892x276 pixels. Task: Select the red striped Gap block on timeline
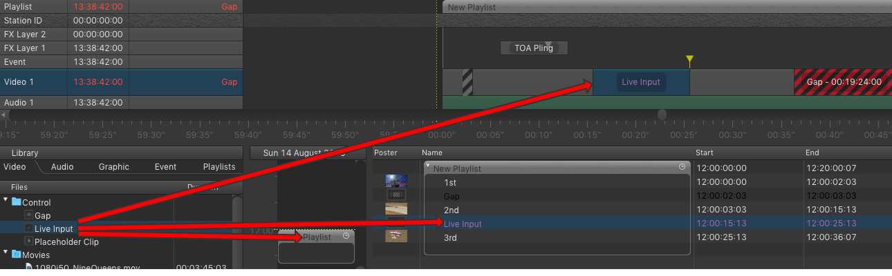pyautogui.click(x=843, y=82)
